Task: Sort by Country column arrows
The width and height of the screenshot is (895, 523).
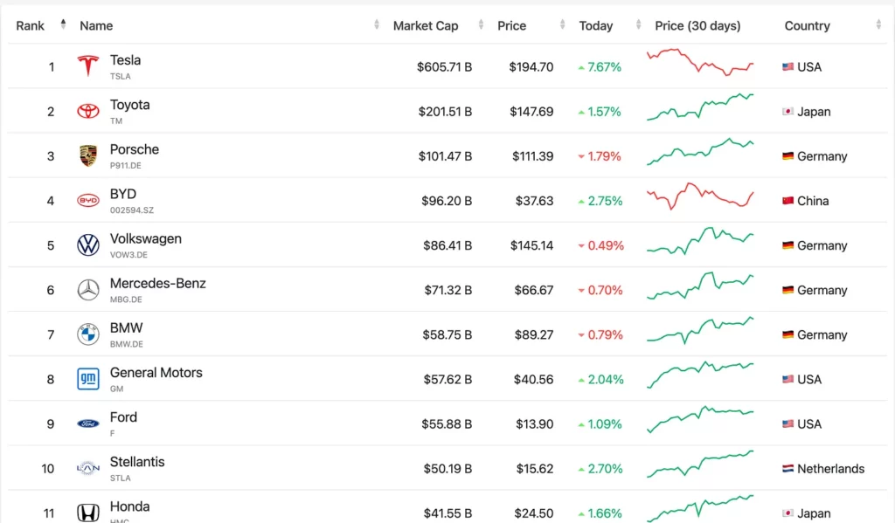Action: tap(879, 25)
